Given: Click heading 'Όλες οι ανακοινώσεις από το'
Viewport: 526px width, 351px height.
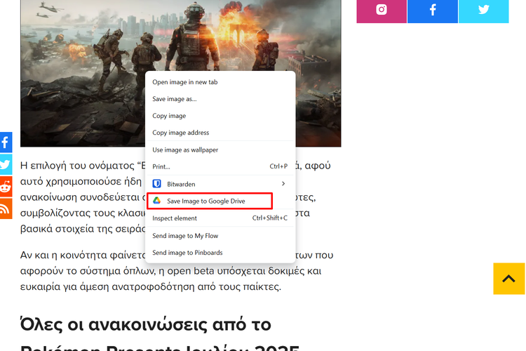Looking at the screenshot, I should 146,325.
